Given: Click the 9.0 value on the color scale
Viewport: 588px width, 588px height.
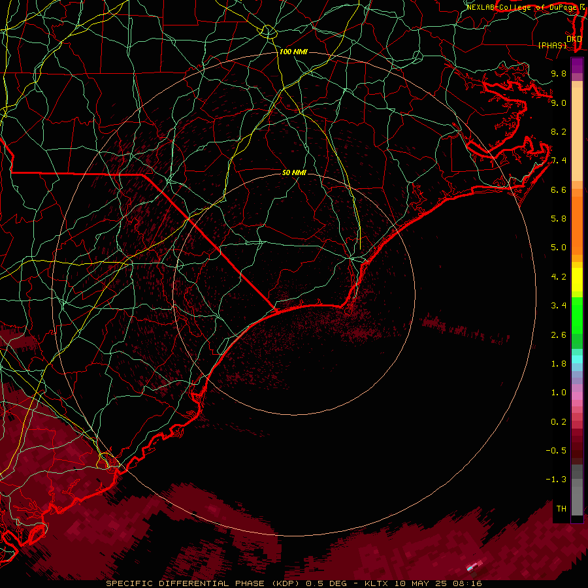Looking at the screenshot, I should click(559, 103).
